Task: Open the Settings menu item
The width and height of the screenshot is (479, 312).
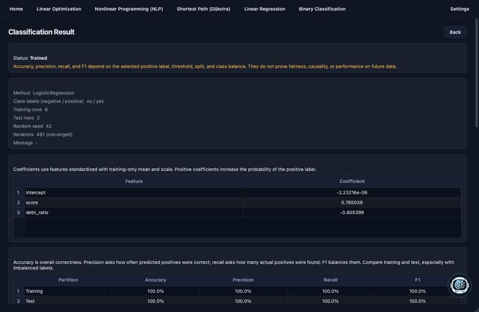Action: (459, 9)
